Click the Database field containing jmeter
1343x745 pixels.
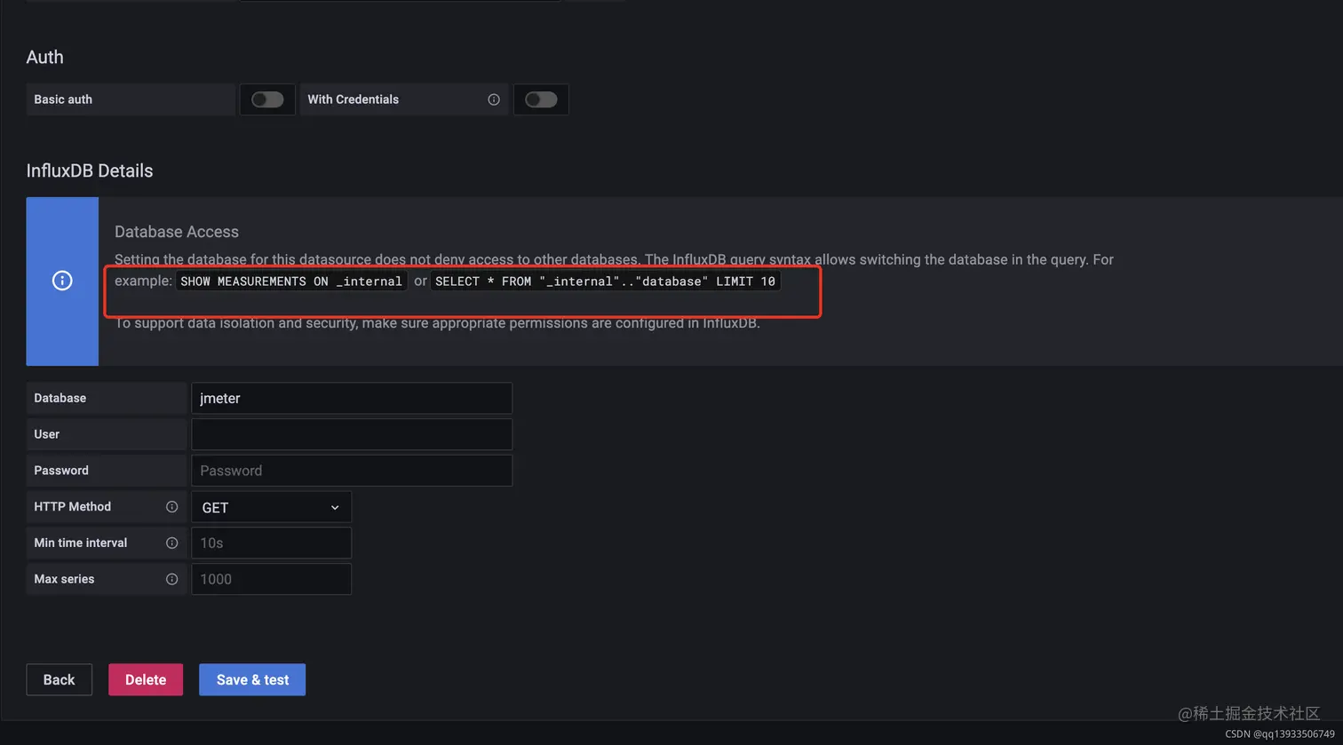click(352, 398)
